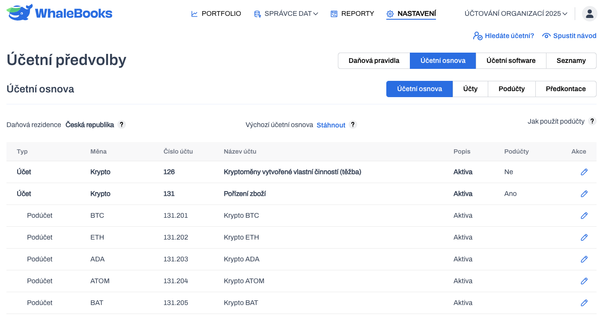Show help for Výchozí účetní osnova

coord(353,124)
